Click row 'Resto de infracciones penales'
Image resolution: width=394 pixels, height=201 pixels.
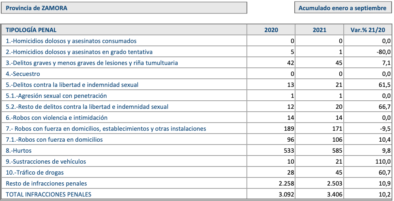(197, 184)
